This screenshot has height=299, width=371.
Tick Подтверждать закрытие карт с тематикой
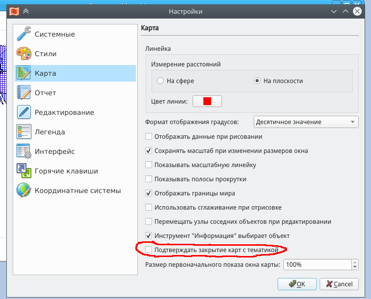(149, 250)
